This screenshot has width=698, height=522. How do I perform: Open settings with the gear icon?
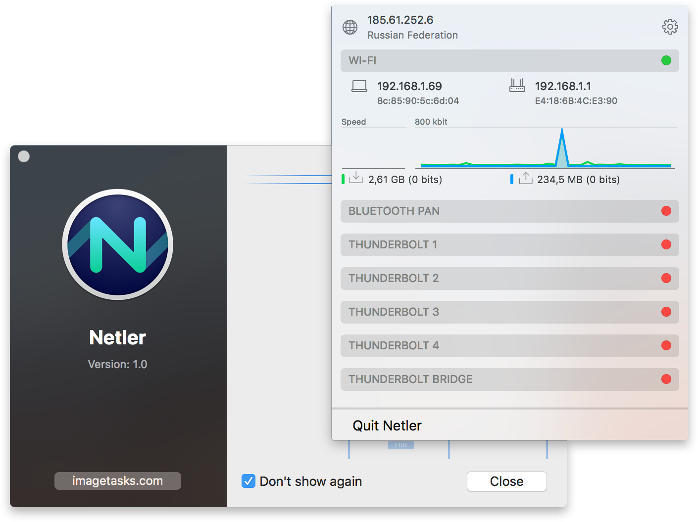point(670,27)
